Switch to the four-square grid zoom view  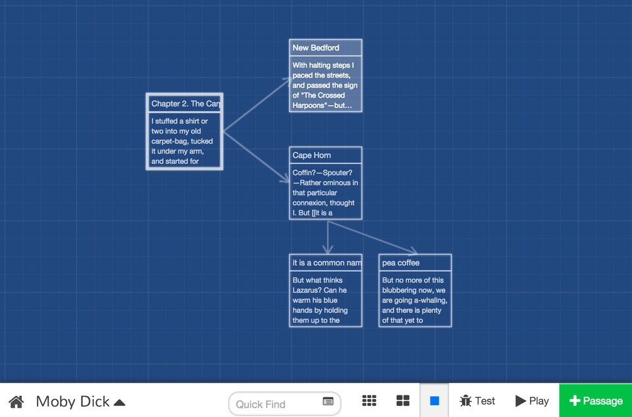[403, 401]
